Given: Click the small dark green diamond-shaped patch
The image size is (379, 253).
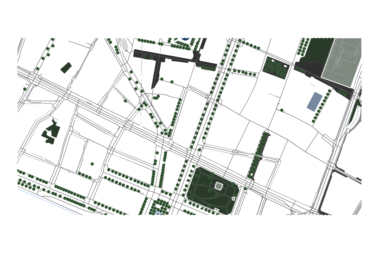Looking at the screenshot, I should tap(66, 68).
